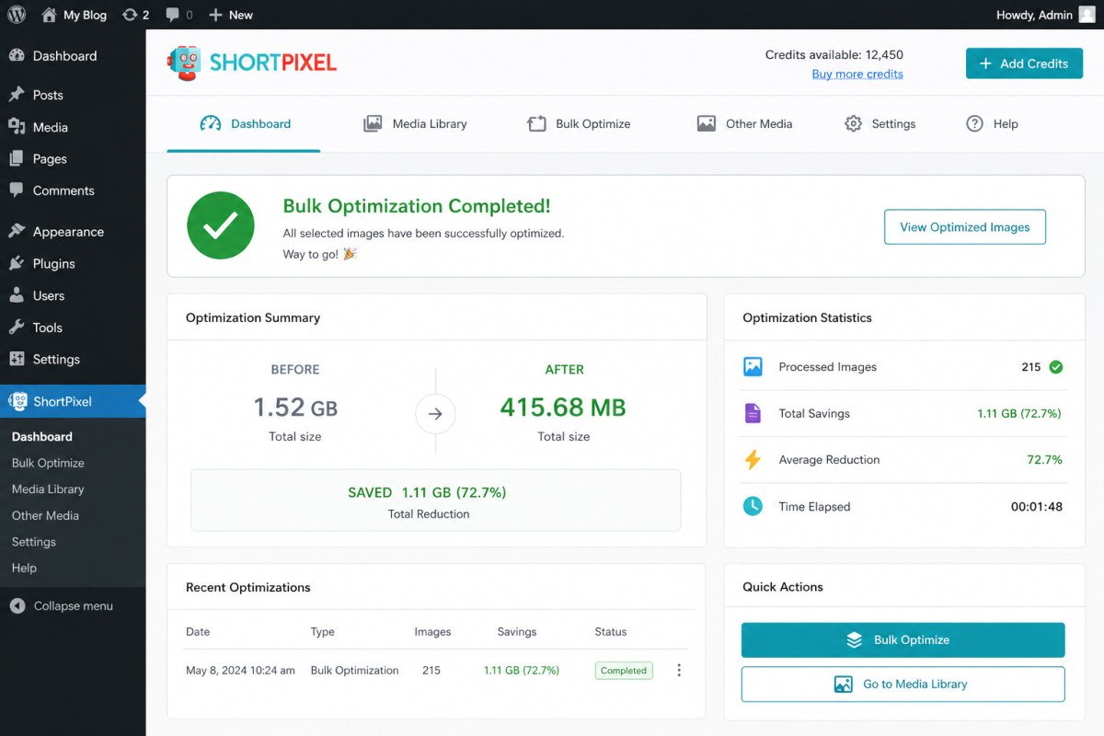Click the Time Elapsed clock icon
This screenshot has width=1104, height=736.
pos(753,506)
